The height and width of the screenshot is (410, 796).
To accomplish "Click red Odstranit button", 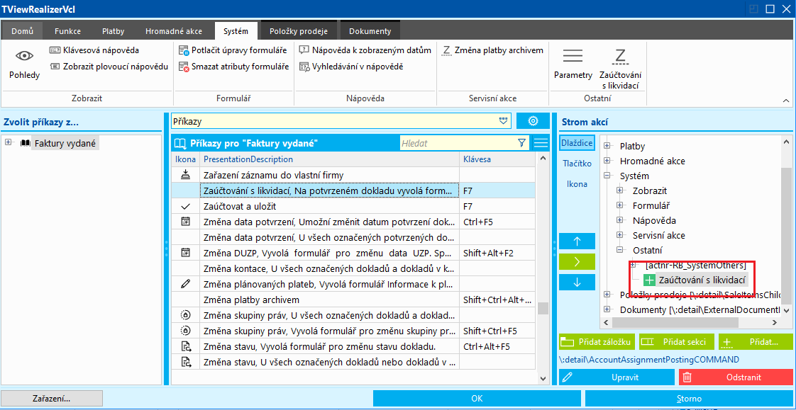I will [x=736, y=377].
